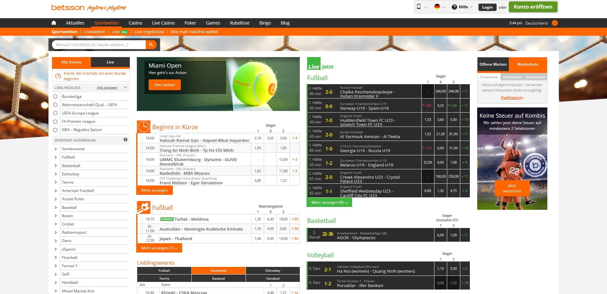The image size is (607, 294).
Task: Click the orange search magnifier button
Action: (x=151, y=45)
